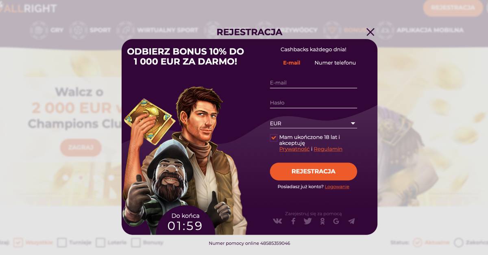Switch to the Numer telefonu tab
This screenshot has height=255, width=488.
[335, 63]
